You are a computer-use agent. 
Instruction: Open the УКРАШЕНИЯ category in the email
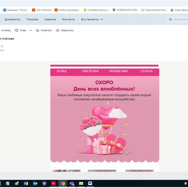tap(119, 71)
